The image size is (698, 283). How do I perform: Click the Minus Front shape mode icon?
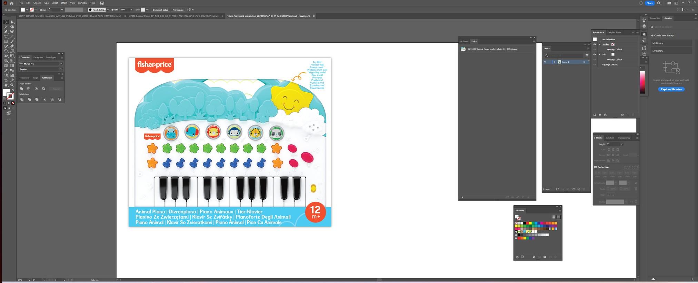(29, 89)
